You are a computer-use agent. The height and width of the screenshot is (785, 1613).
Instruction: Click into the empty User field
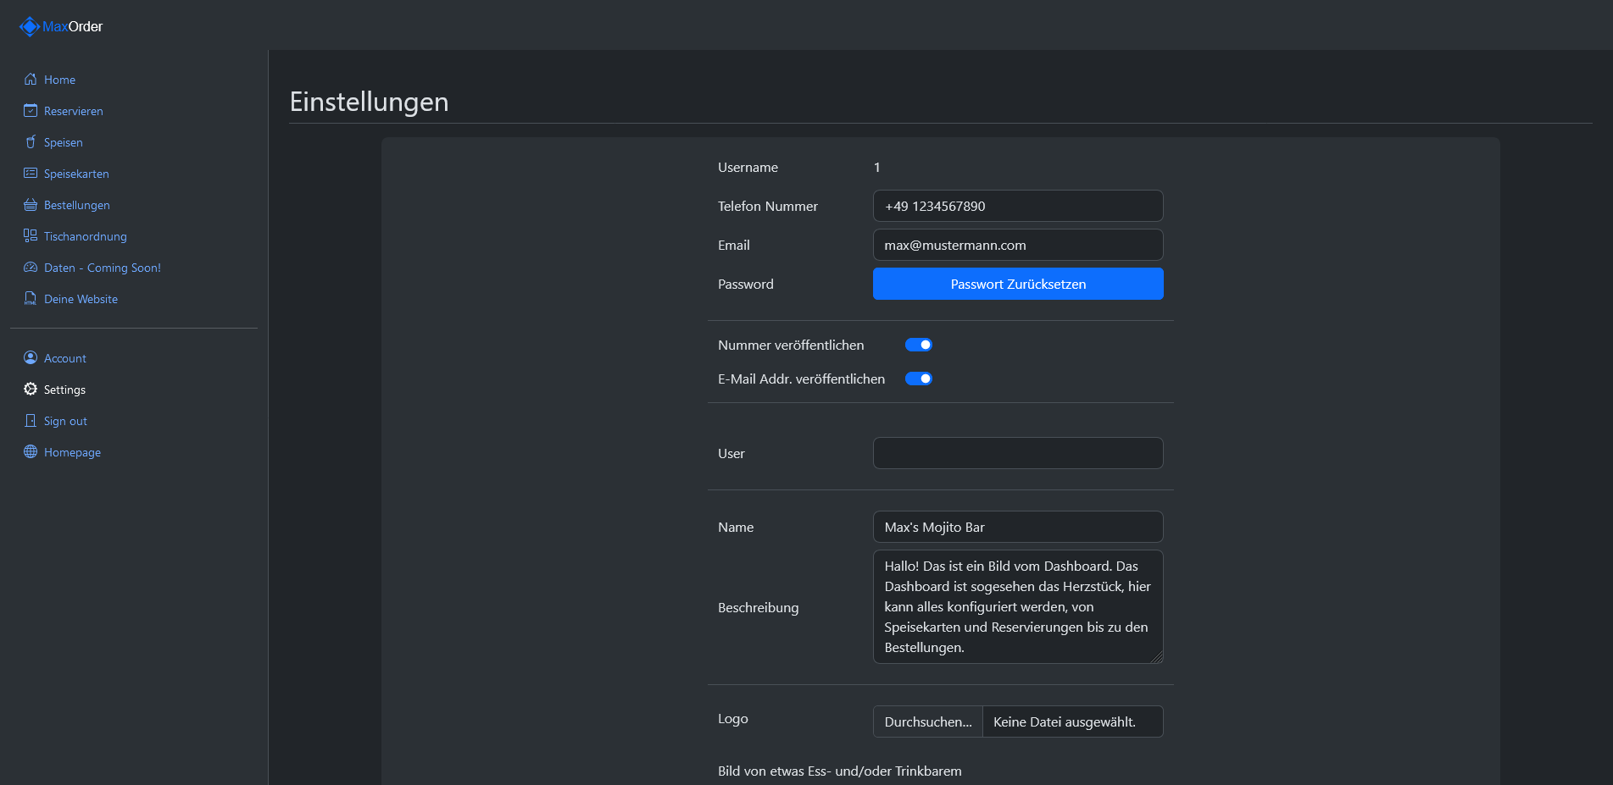point(1017,454)
